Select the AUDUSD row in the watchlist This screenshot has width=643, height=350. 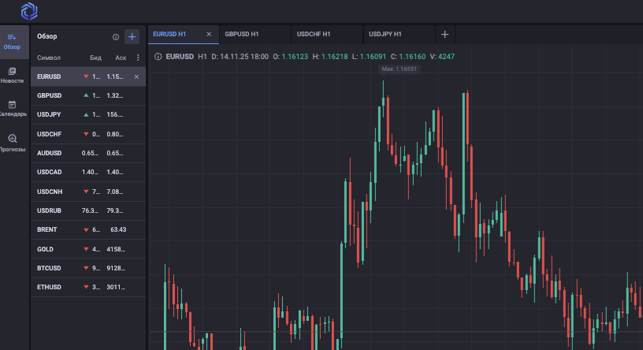pyautogui.click(x=88, y=153)
